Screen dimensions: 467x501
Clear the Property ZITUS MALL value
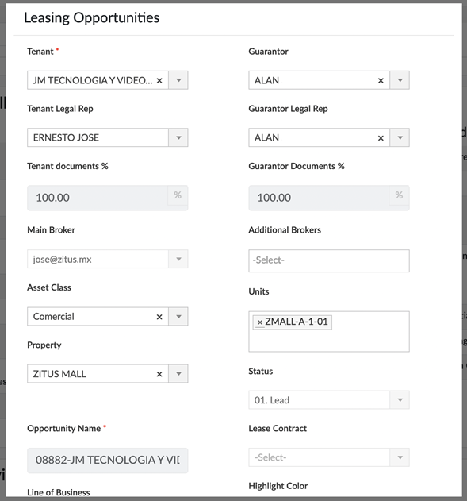tap(159, 374)
